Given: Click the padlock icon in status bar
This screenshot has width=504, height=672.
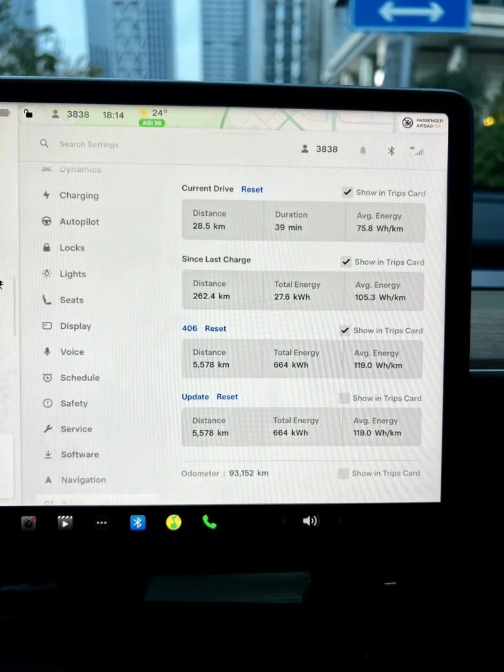Looking at the screenshot, I should tap(28, 114).
